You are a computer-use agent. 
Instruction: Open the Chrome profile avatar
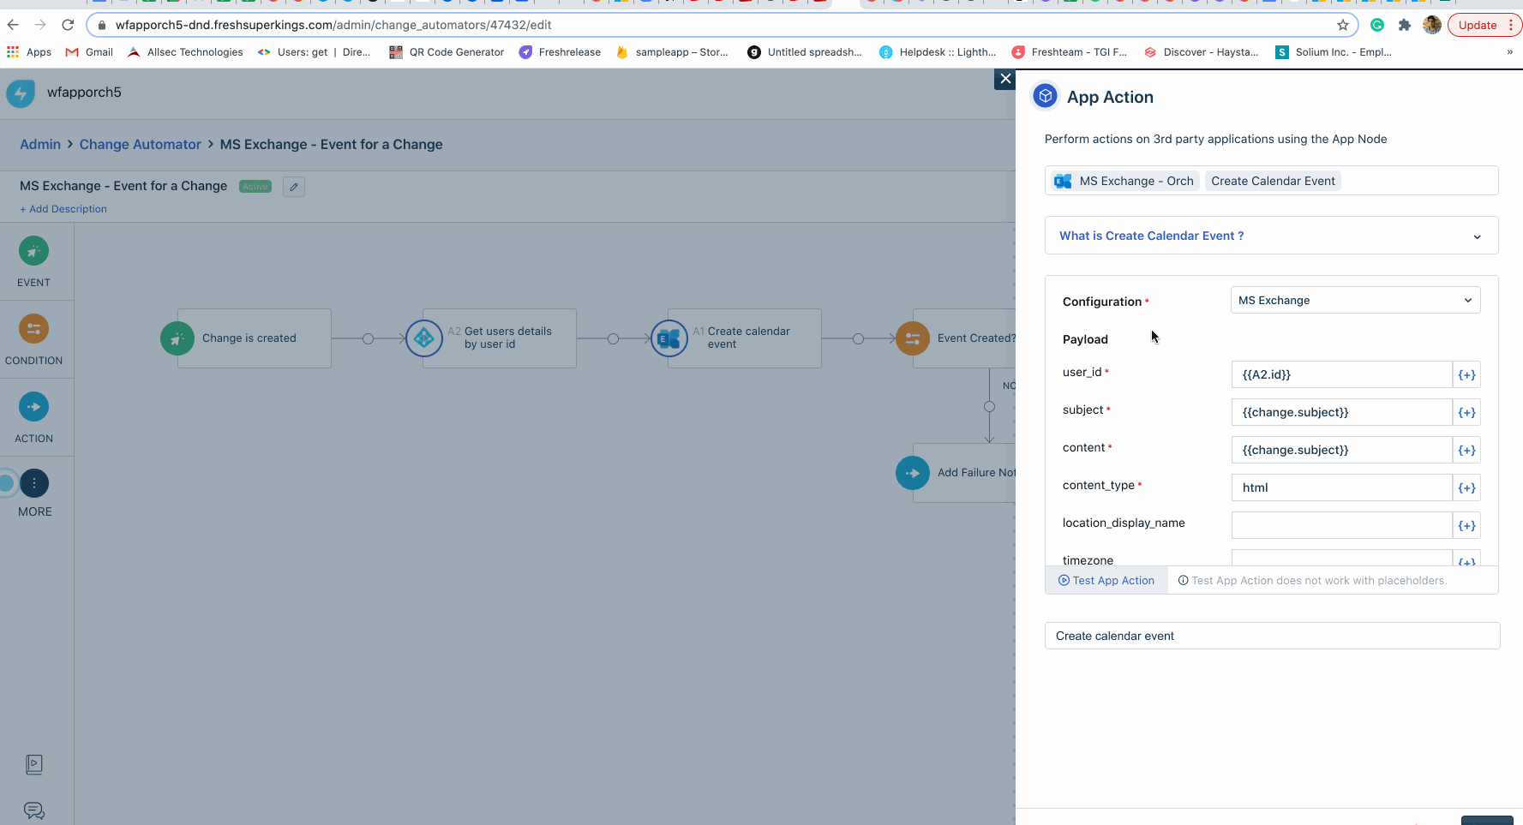pyautogui.click(x=1431, y=25)
